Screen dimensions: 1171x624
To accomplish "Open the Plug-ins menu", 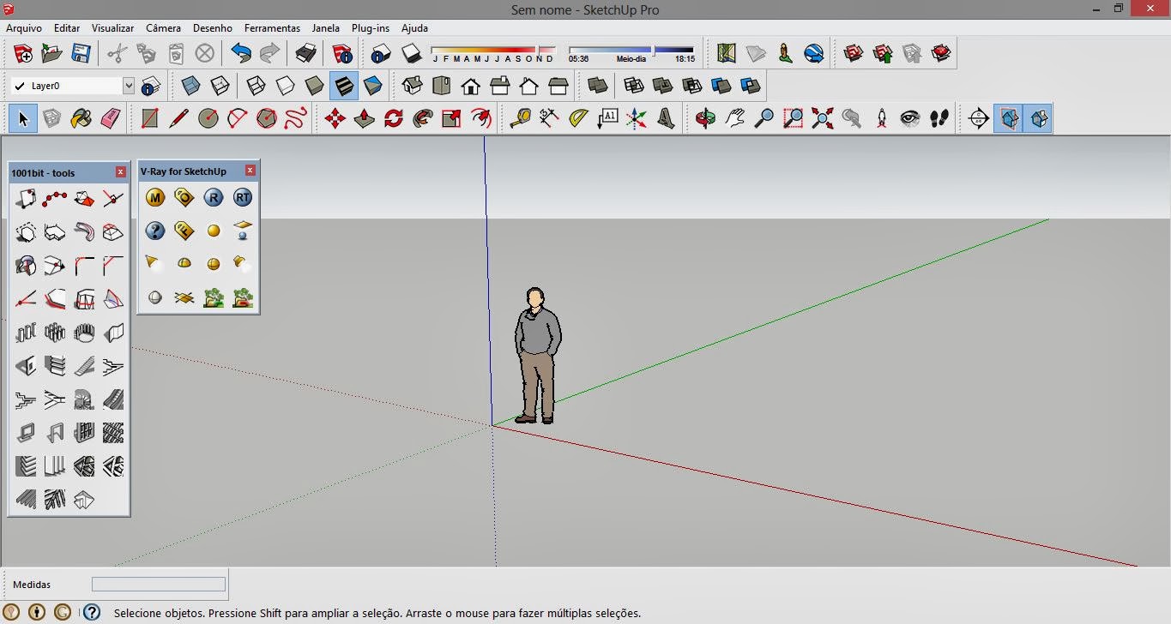I will coord(371,28).
